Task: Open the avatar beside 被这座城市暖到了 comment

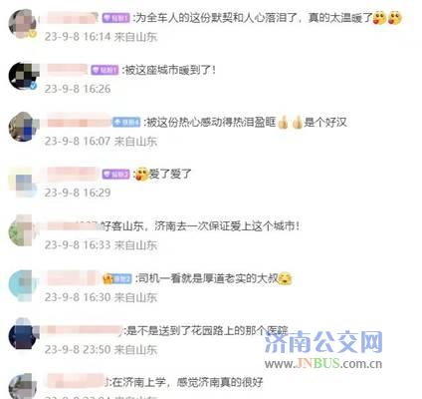Action: point(23,76)
